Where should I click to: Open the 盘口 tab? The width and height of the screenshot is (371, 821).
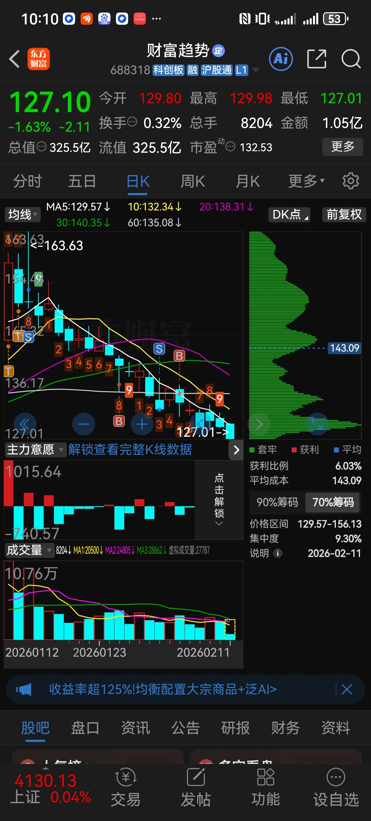[x=85, y=728]
